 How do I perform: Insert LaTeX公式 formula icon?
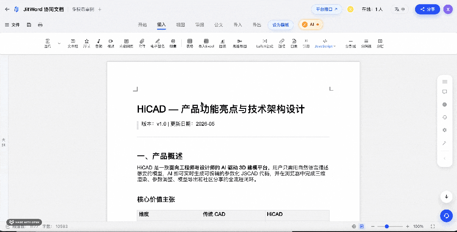pos(265,41)
